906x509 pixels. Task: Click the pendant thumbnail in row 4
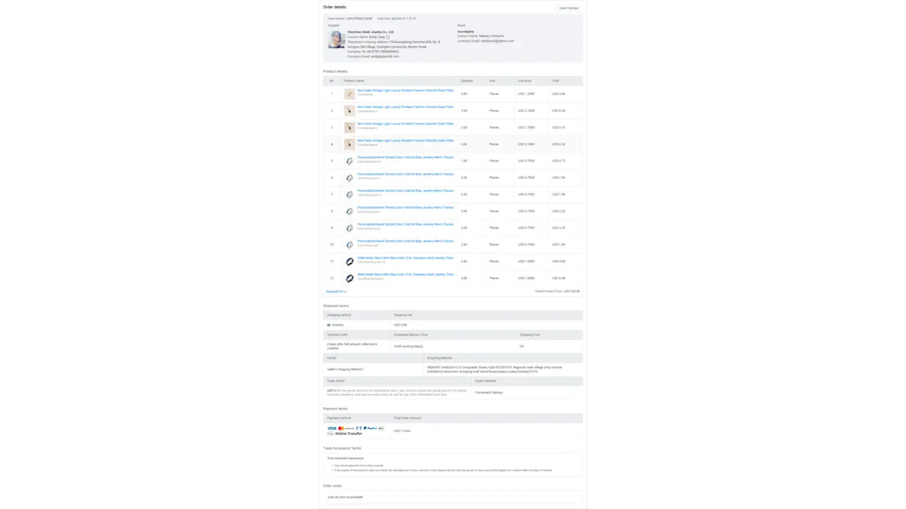coord(350,144)
